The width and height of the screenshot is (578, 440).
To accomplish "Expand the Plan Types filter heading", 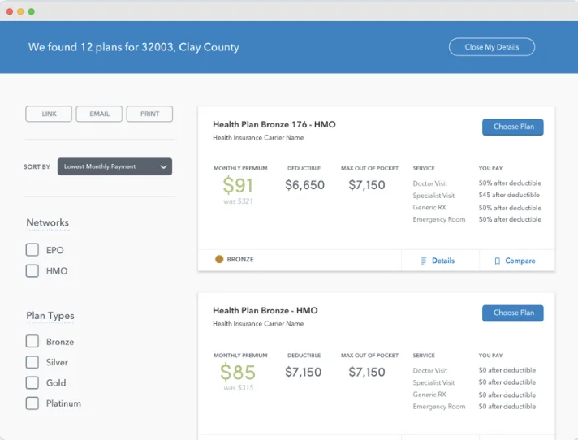I will click(50, 316).
